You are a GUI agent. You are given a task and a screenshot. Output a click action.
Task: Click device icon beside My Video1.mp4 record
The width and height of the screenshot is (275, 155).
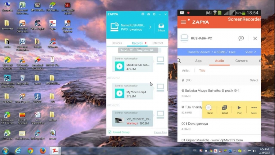[160, 87]
